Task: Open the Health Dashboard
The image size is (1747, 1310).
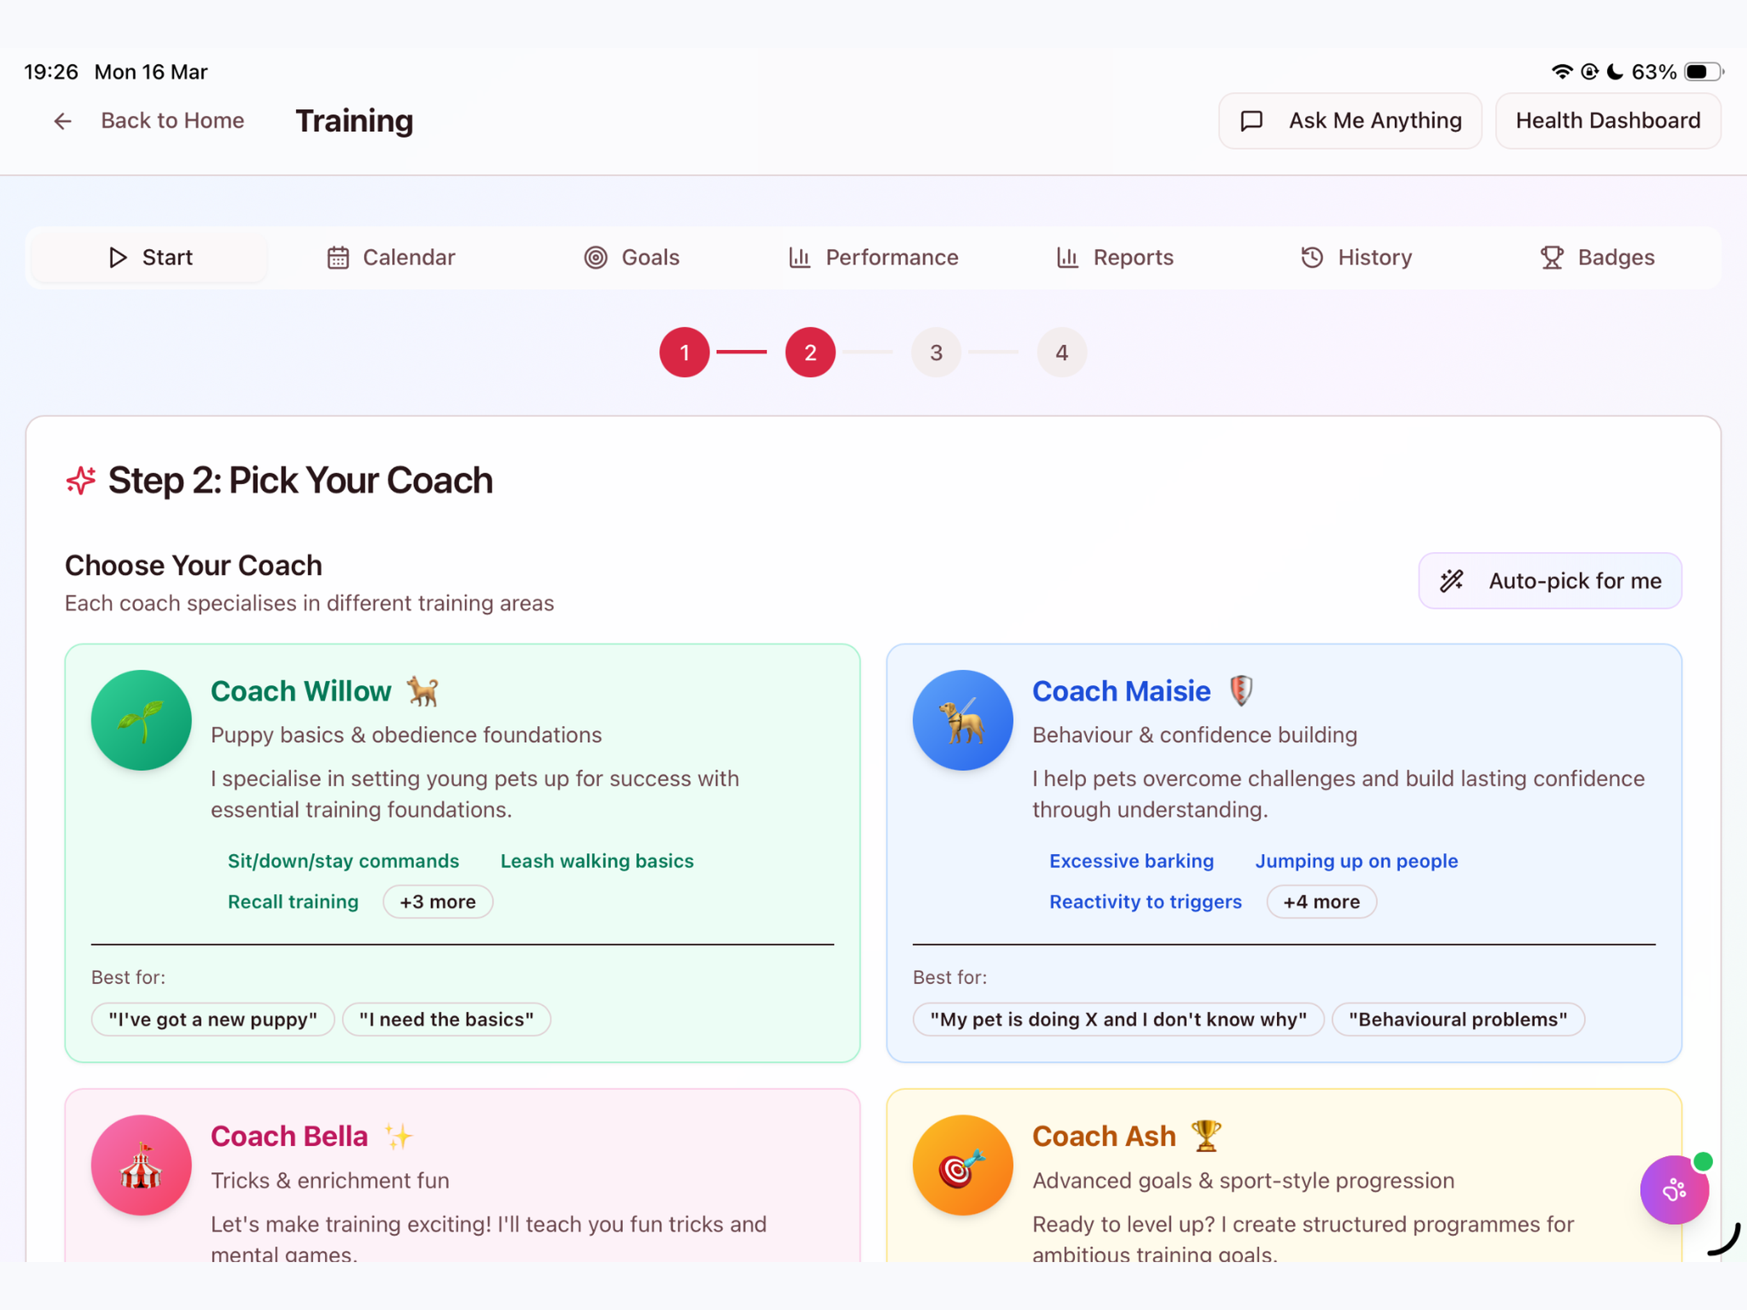Action: (x=1607, y=121)
